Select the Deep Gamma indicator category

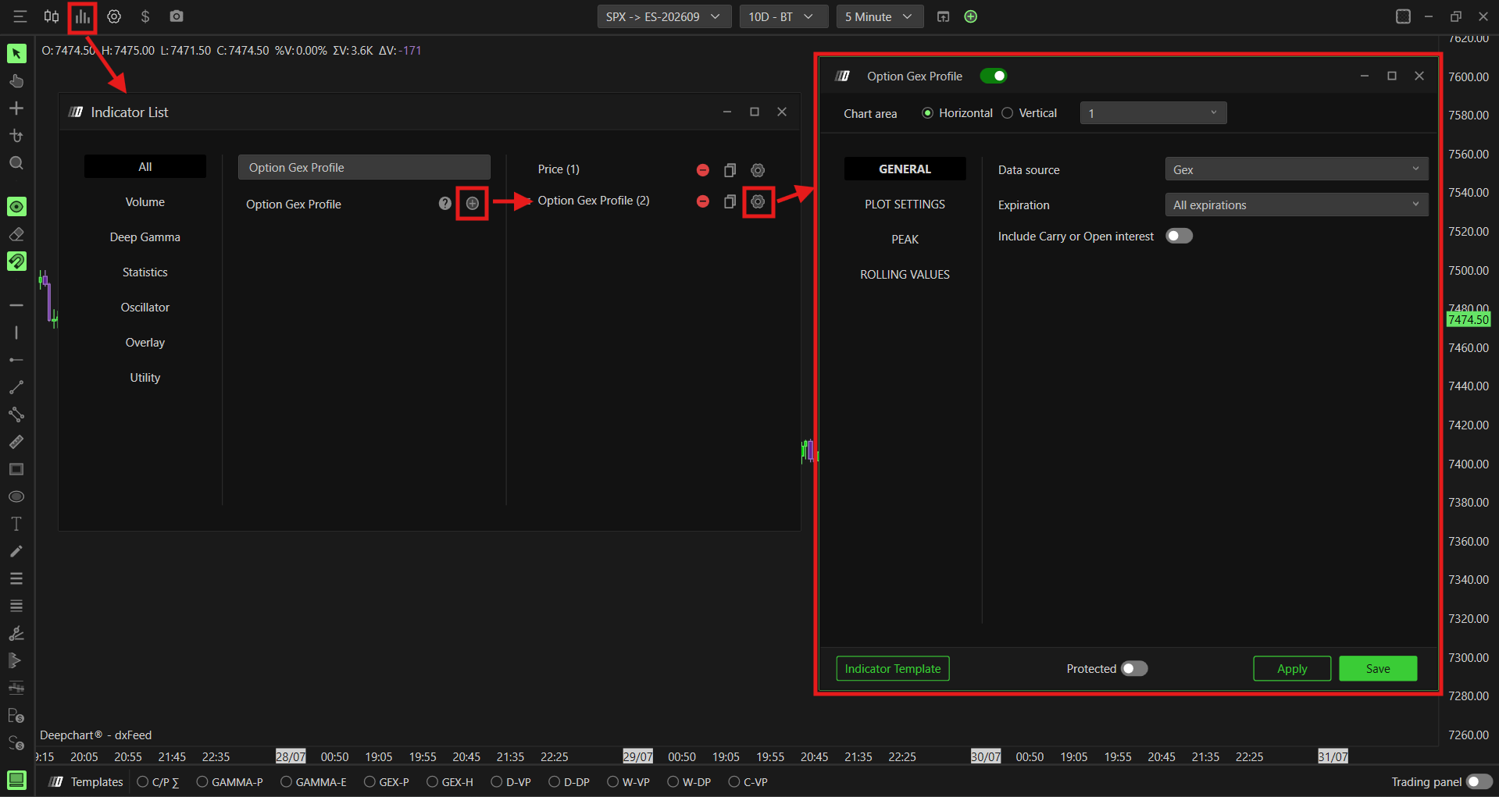[x=145, y=237]
